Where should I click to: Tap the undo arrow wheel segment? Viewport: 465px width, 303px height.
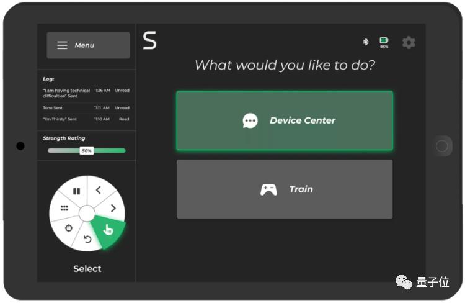(x=87, y=239)
